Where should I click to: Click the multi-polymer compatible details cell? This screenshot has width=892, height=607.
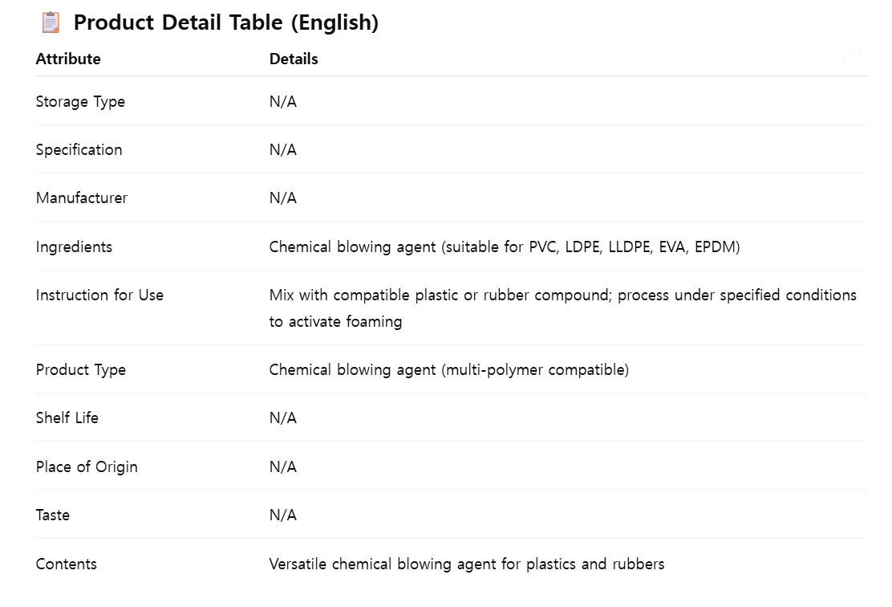[449, 370]
